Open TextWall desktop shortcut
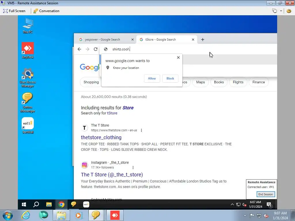The width and height of the screenshot is (295, 221). point(28,125)
